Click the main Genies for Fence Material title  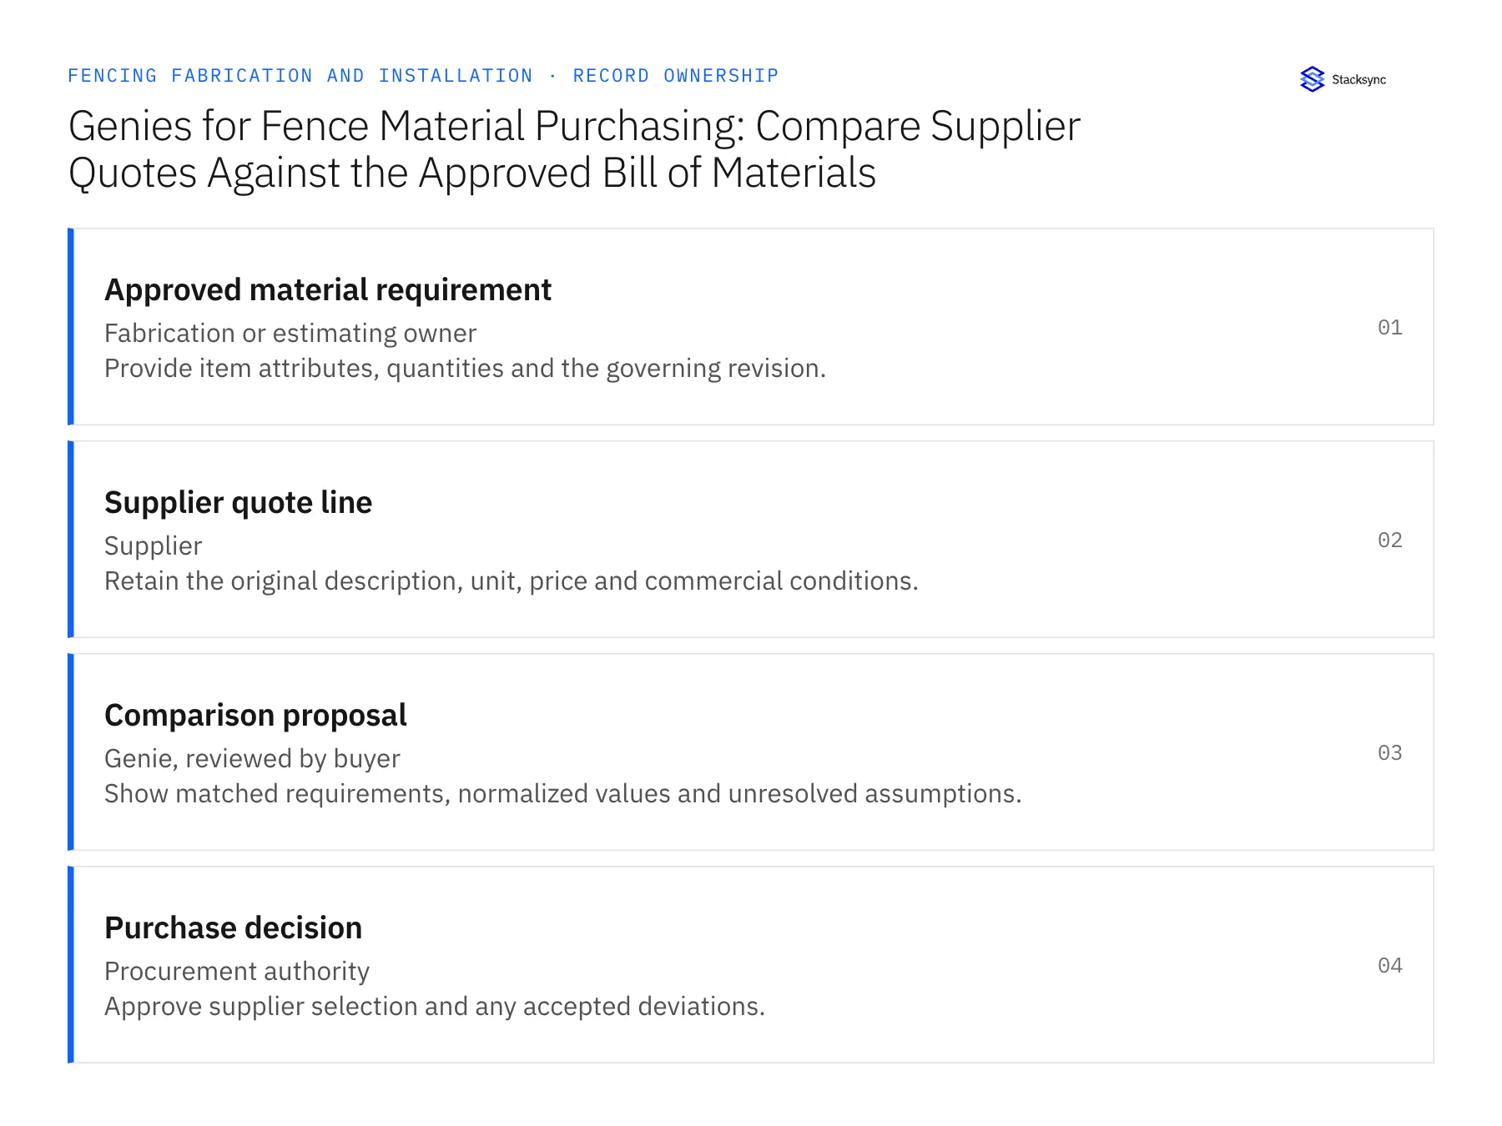574,149
